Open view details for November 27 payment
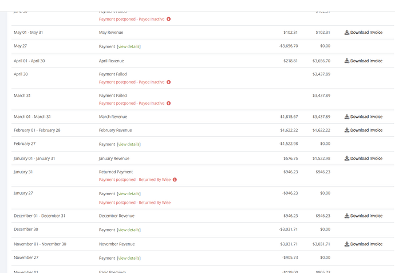This screenshot has width=395, height=273. pos(129,258)
